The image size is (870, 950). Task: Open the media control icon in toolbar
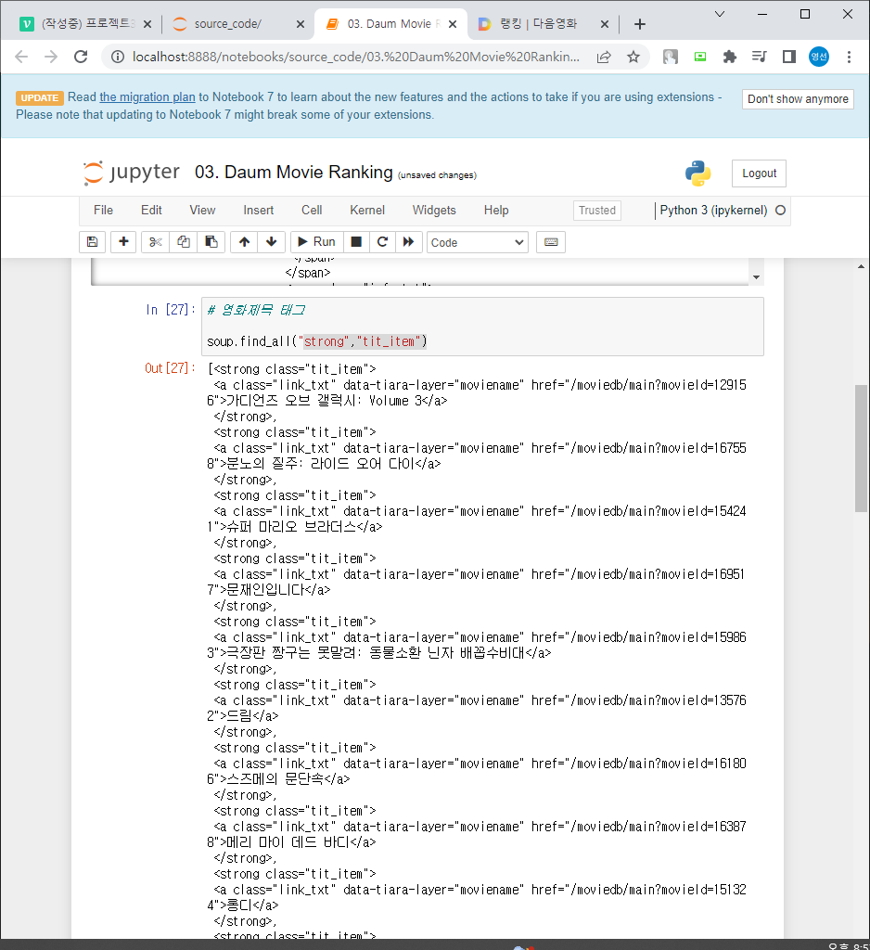point(759,57)
